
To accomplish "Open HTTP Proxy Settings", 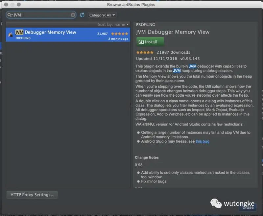I will 32,195.
